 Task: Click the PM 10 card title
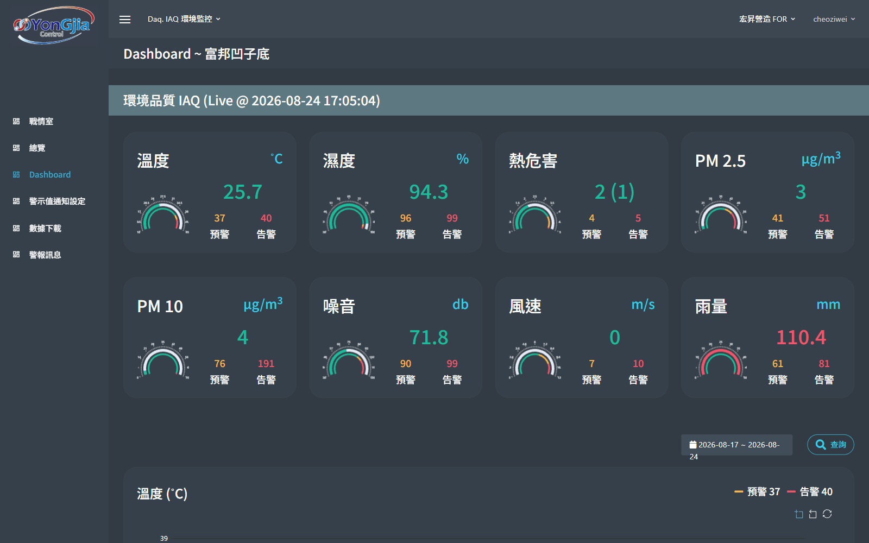pyautogui.click(x=160, y=307)
